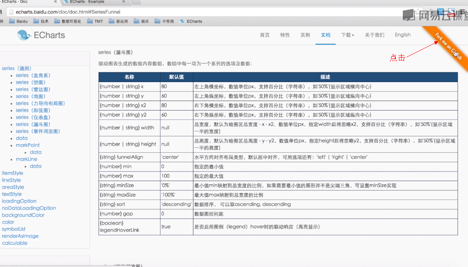
Task: Switch the site to English
Action: click(403, 35)
